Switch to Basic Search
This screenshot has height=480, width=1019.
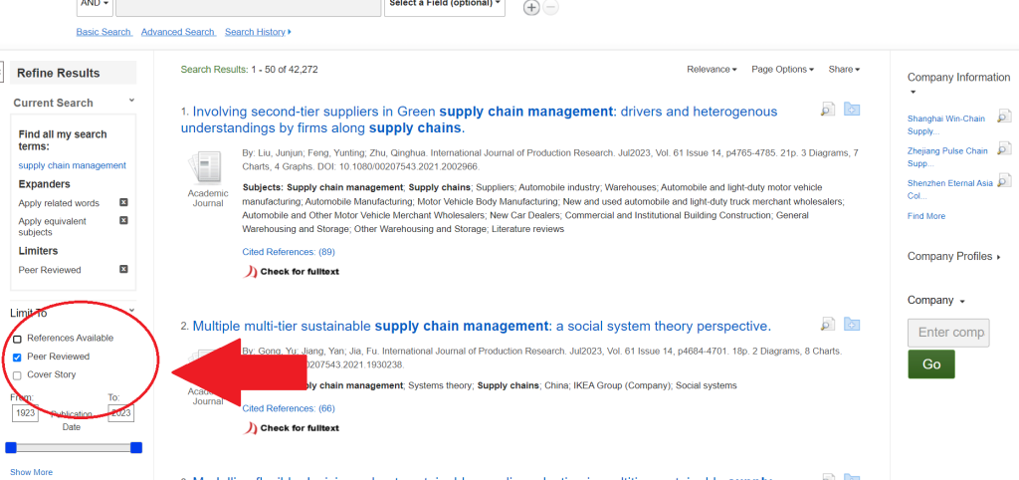[x=103, y=32]
